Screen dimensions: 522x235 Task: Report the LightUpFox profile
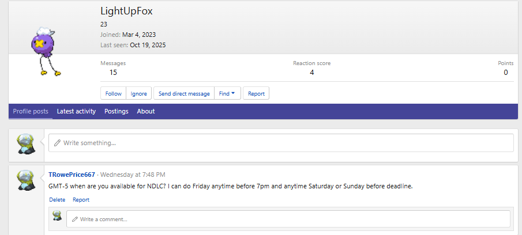tap(256, 93)
